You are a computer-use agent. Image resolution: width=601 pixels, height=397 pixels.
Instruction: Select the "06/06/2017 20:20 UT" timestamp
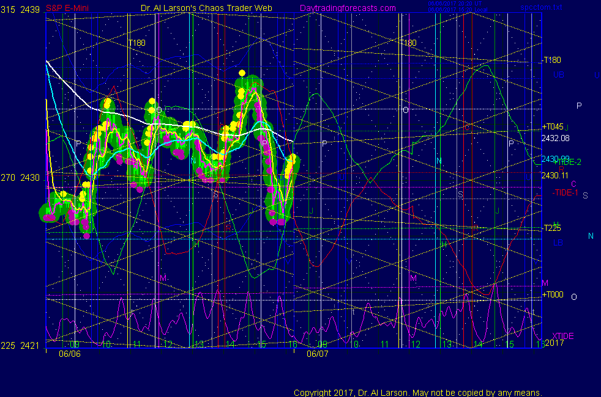click(455, 4)
